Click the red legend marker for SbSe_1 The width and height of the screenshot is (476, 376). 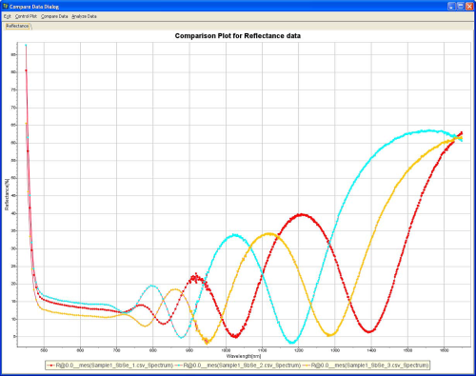(x=50, y=366)
